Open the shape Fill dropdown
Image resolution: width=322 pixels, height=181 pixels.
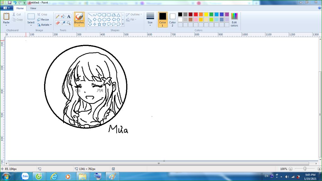[x=131, y=20]
